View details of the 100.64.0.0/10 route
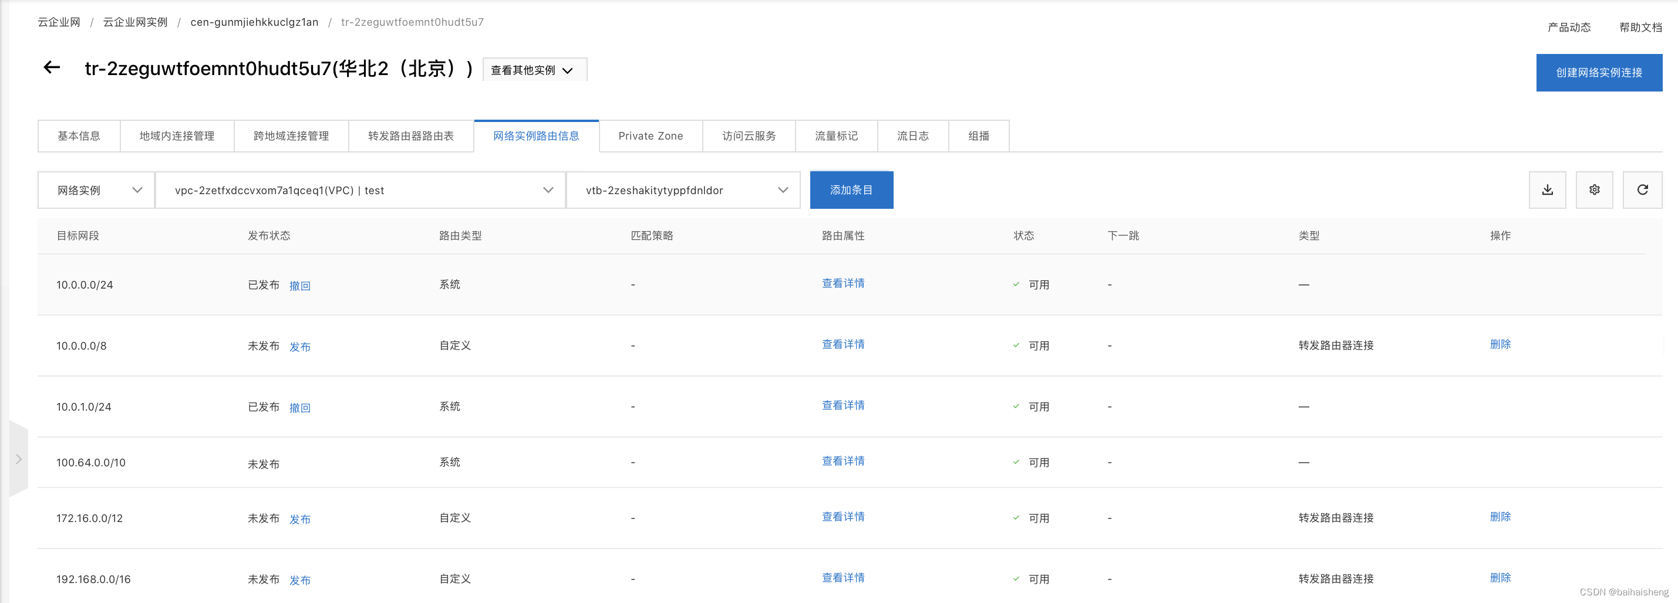The image size is (1678, 603). (843, 460)
